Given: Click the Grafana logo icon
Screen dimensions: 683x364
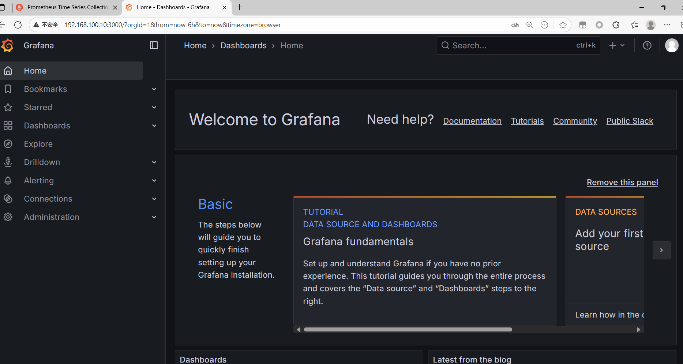Looking at the screenshot, I should pos(7,45).
